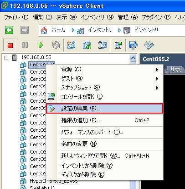Screen dimensions: 185x189
Task: Click the VM icon next to HyperIP entry
Action: (x=23, y=181)
